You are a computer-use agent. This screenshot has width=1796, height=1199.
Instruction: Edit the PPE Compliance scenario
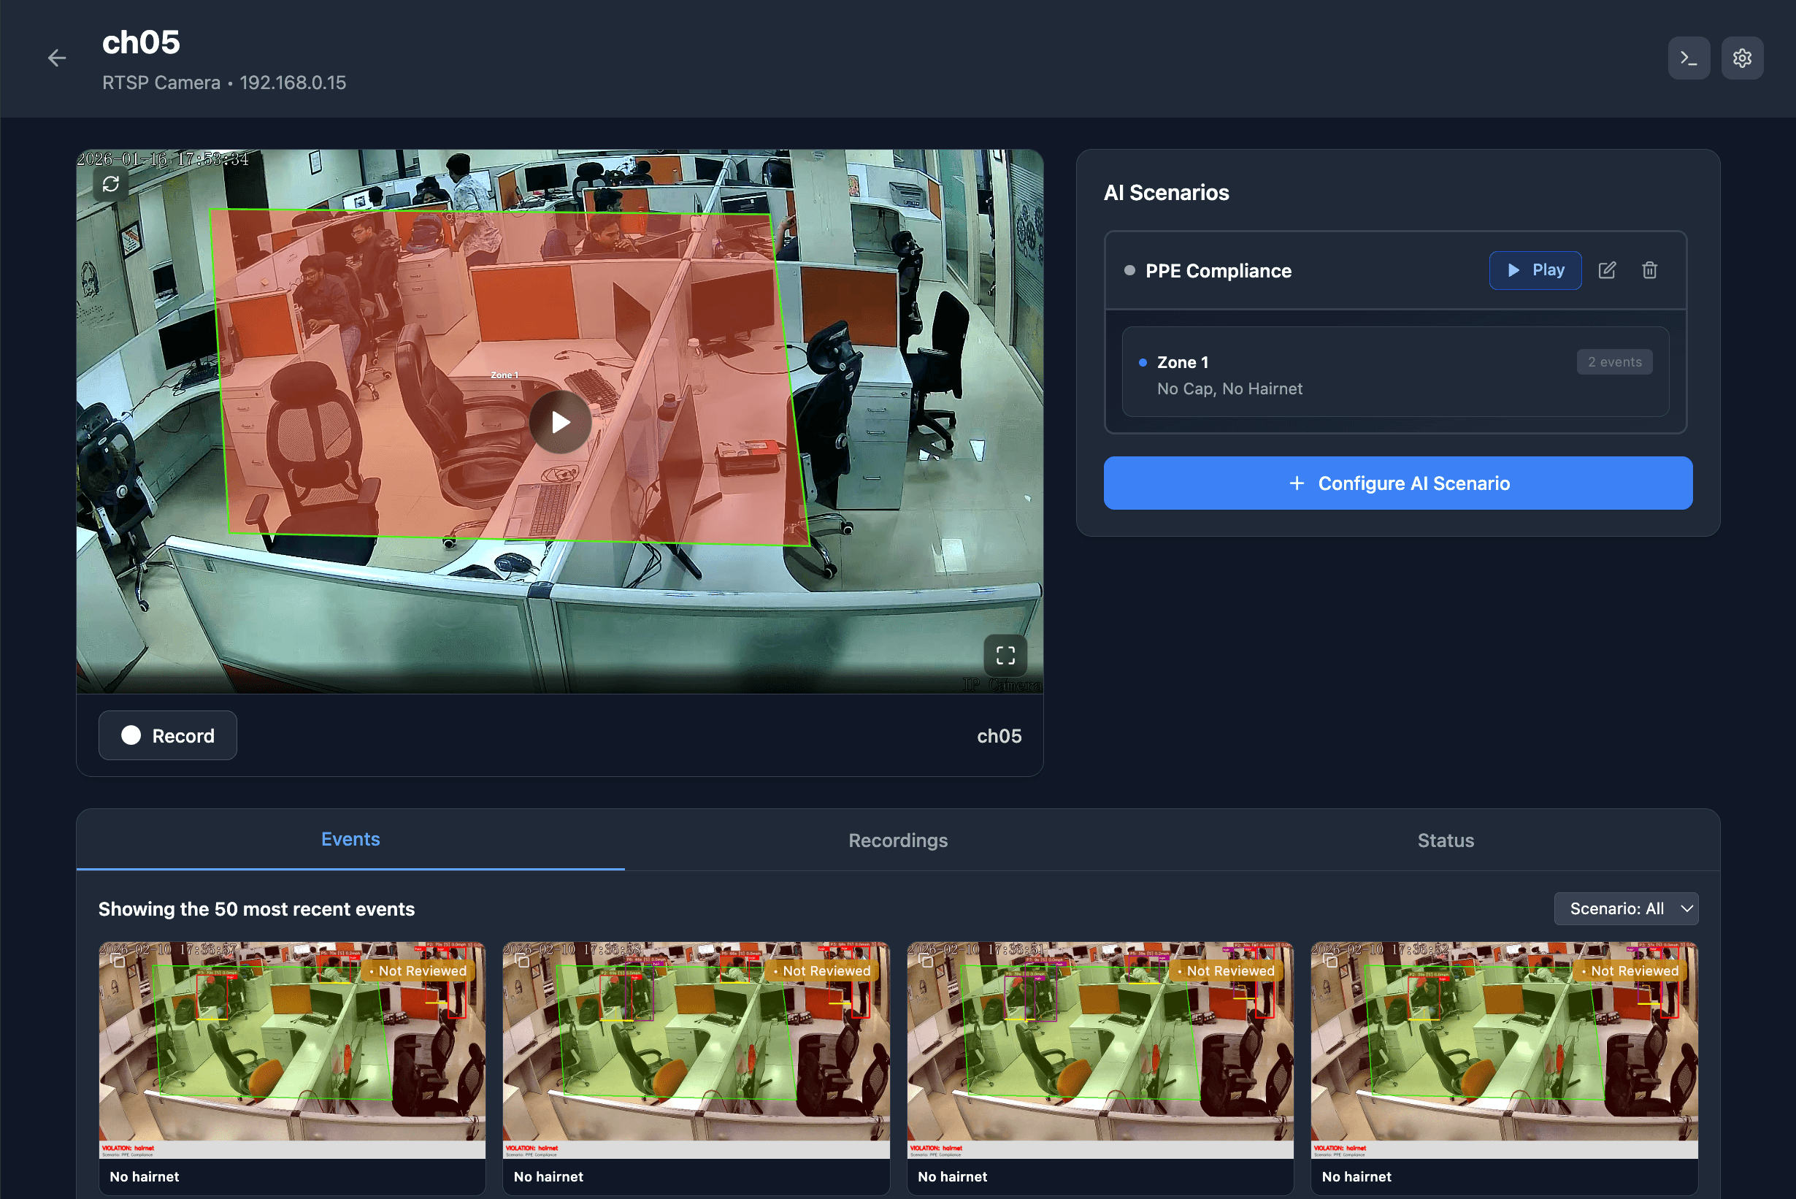click(1606, 270)
